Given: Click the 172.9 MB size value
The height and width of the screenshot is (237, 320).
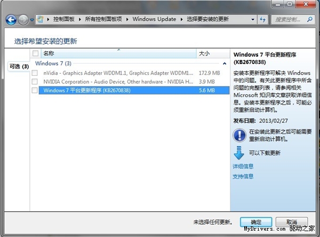Looking at the screenshot, I should click(210, 73).
